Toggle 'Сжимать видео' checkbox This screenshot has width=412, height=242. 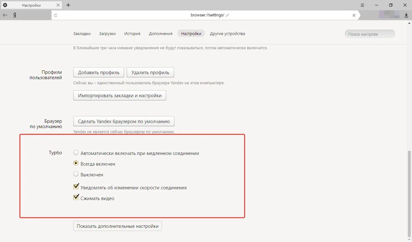point(76,198)
